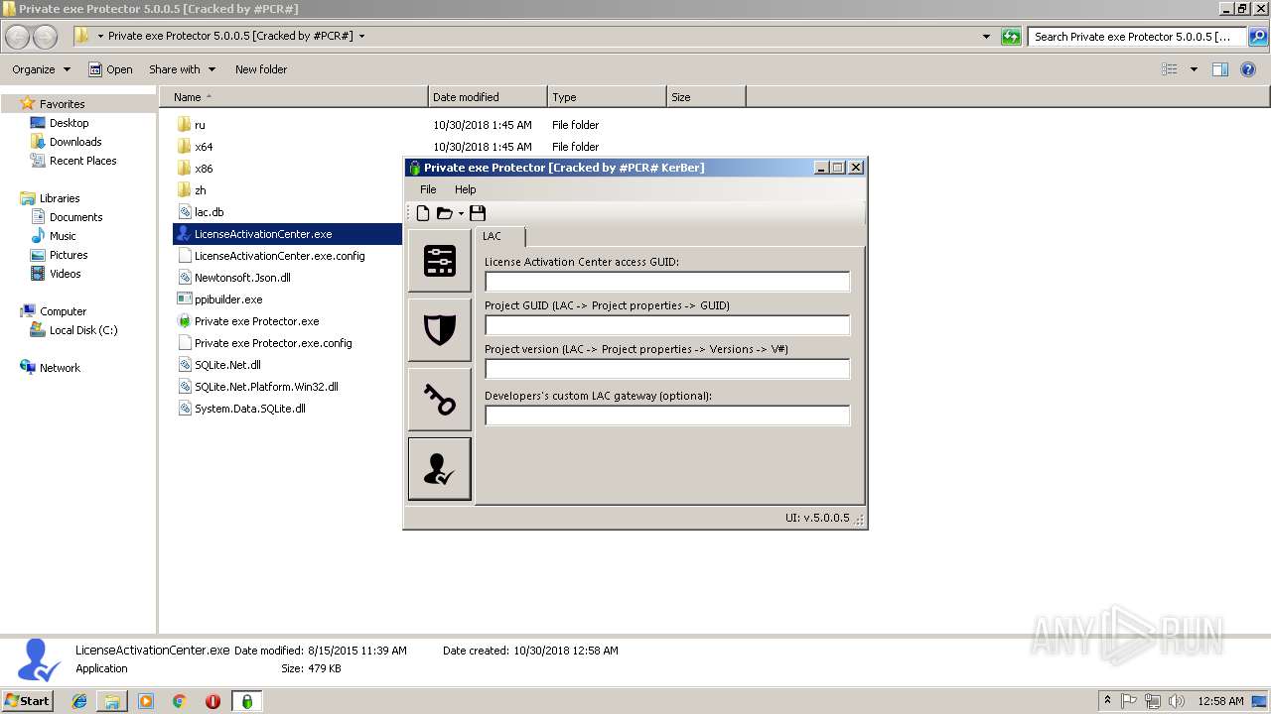Click New folder button
The image size is (1271, 714).
pos(261,69)
